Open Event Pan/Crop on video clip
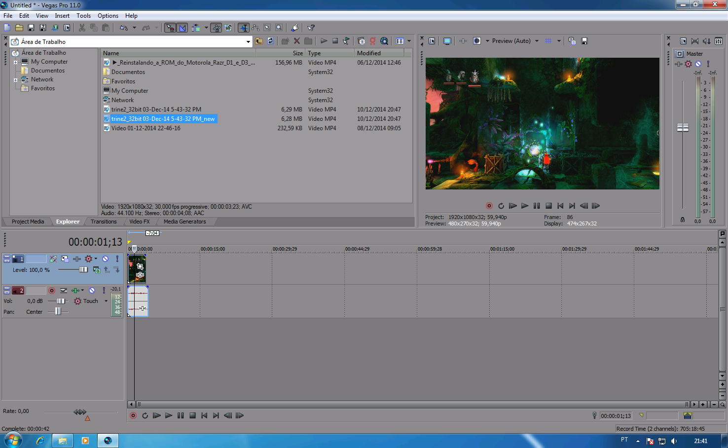Screen dimensions: 728x448 (x=140, y=266)
